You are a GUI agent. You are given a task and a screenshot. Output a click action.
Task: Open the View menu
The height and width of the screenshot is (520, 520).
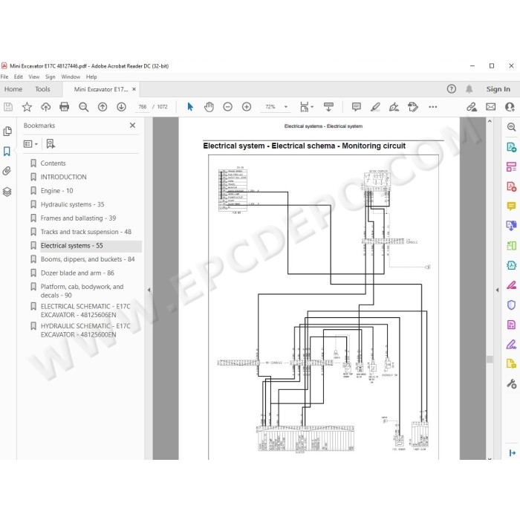coord(34,77)
